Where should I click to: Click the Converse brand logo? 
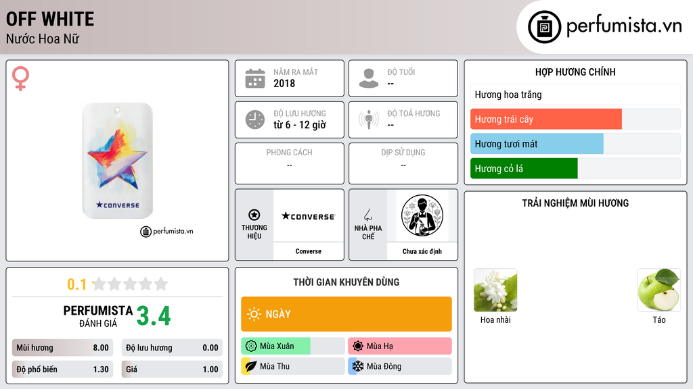309,216
